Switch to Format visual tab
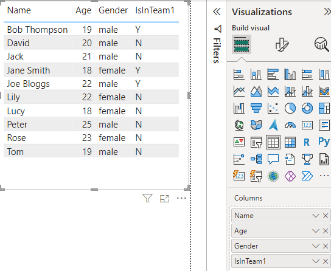 pyautogui.click(x=282, y=44)
